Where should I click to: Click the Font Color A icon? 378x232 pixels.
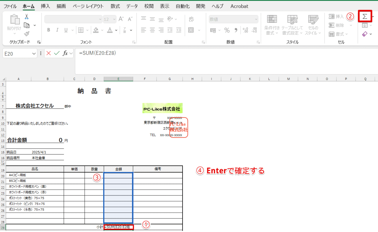[x=110, y=30]
